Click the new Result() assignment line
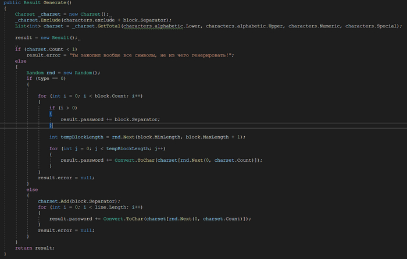 coord(46,38)
